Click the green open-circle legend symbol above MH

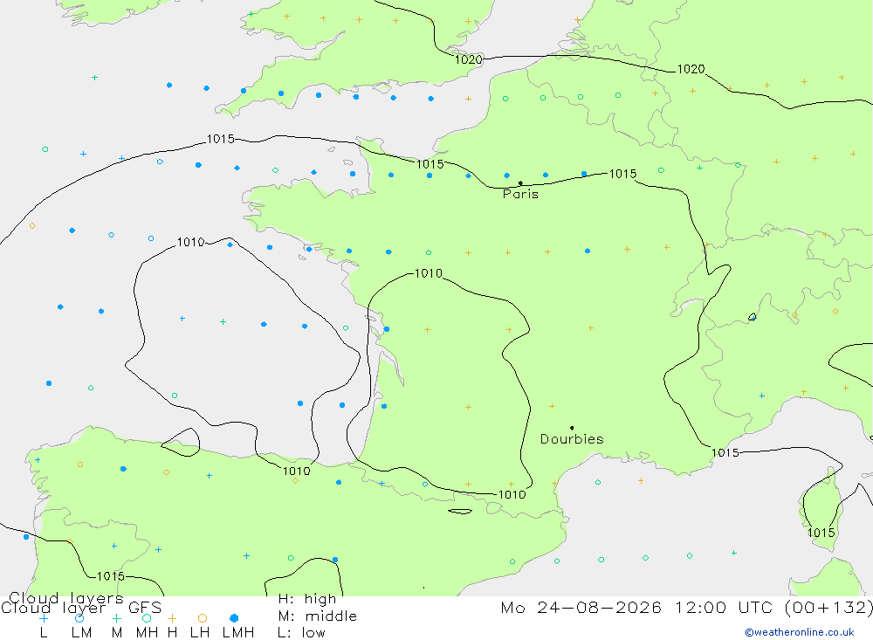click(x=147, y=618)
